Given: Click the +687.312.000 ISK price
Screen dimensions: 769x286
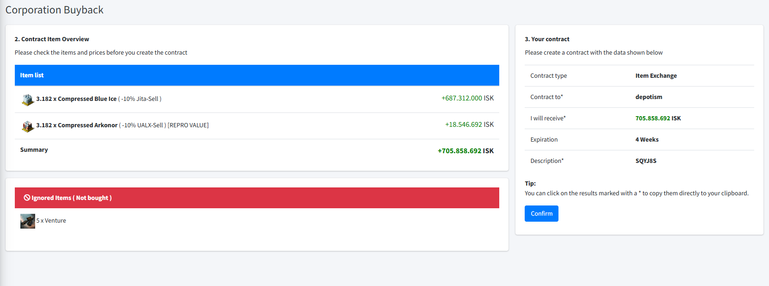Looking at the screenshot, I should click(x=467, y=98).
